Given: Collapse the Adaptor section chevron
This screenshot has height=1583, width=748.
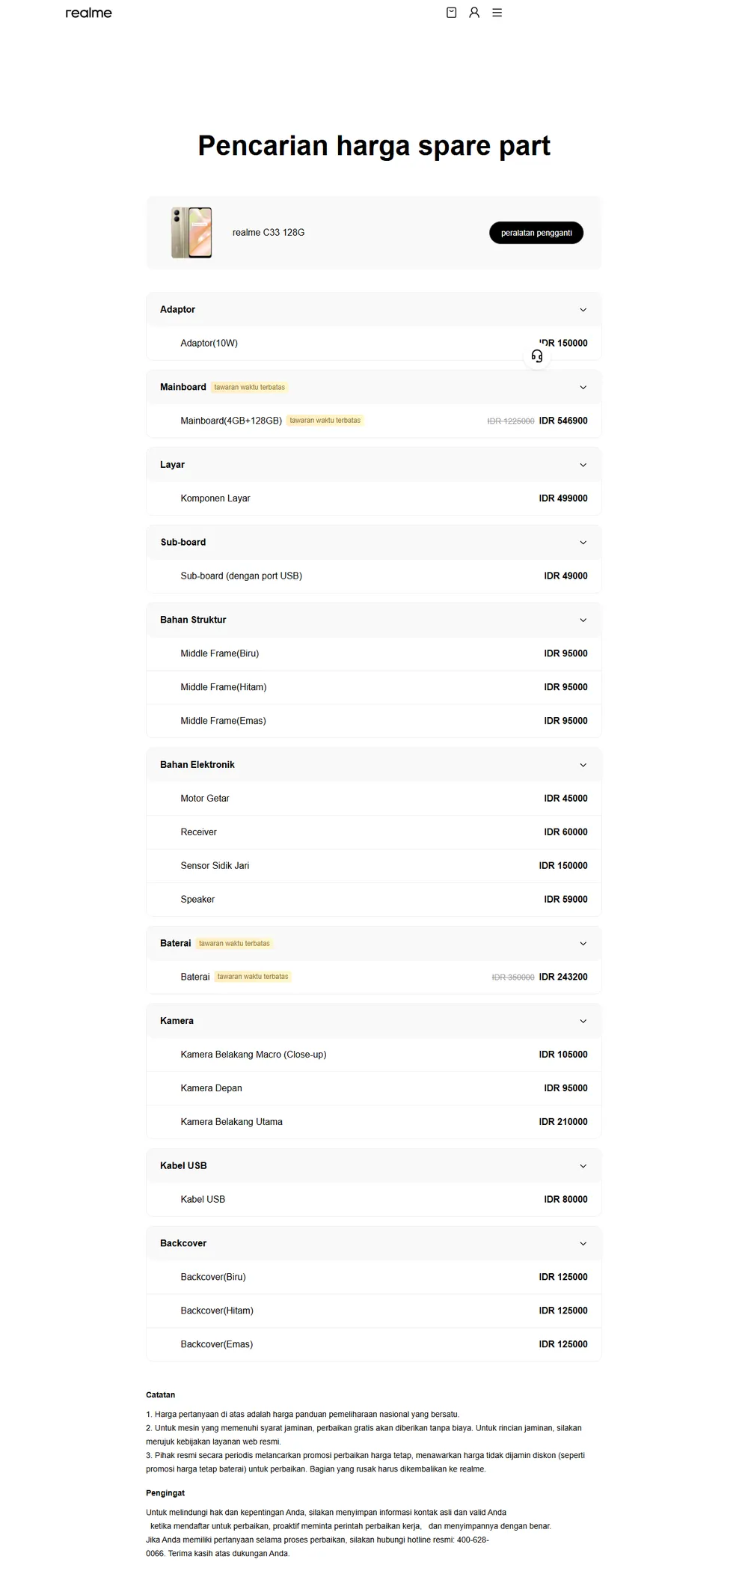Looking at the screenshot, I should 583,310.
